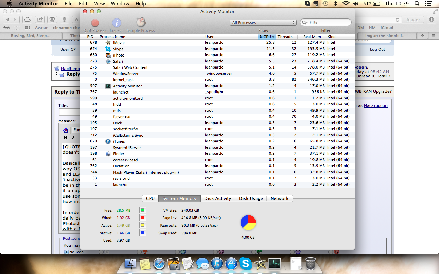Click the memory usage pie chart
439x274 pixels.
click(x=248, y=223)
